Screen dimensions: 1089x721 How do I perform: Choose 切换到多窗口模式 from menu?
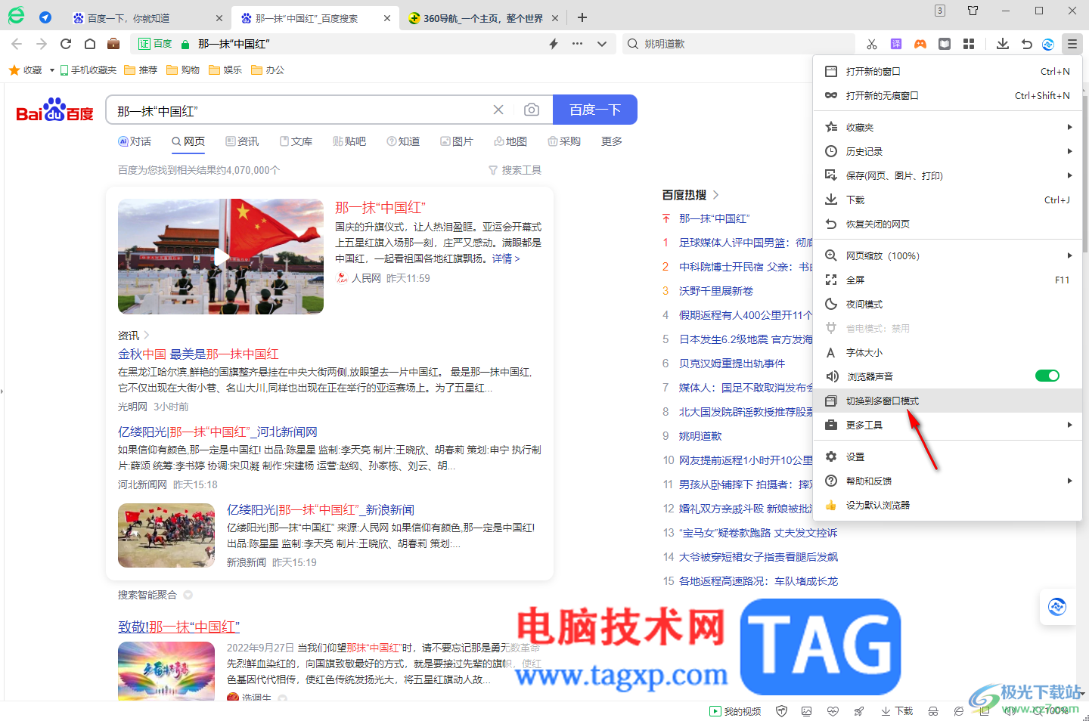point(948,401)
